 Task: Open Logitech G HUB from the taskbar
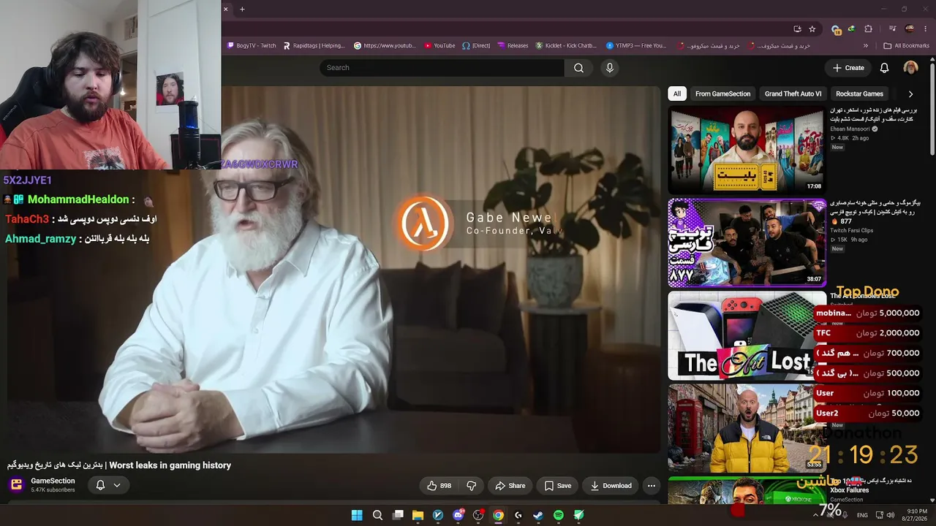click(x=518, y=515)
